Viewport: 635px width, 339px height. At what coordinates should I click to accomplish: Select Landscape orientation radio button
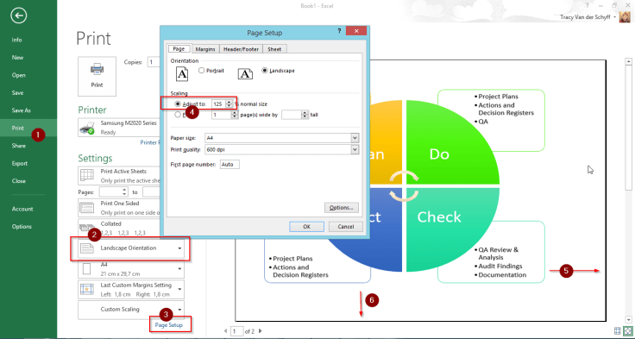[x=265, y=71]
